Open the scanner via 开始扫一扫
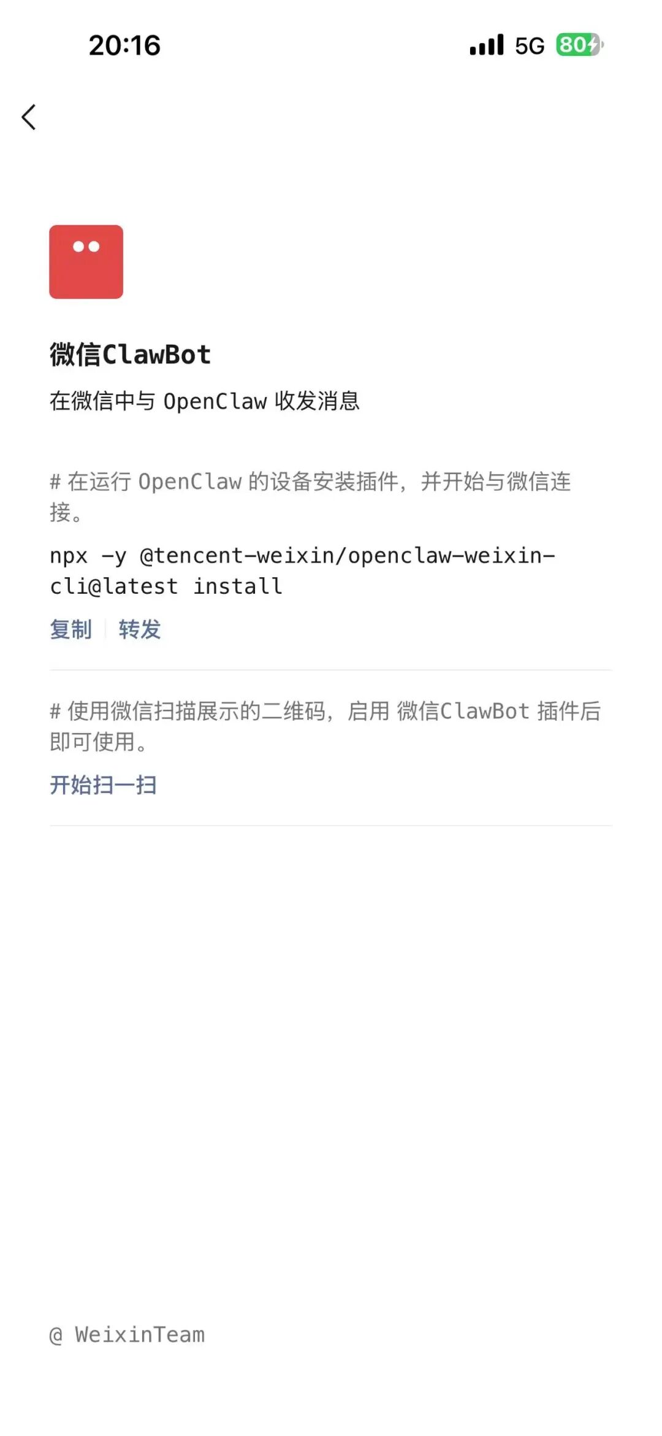This screenshot has width=662, height=1436. [x=103, y=785]
